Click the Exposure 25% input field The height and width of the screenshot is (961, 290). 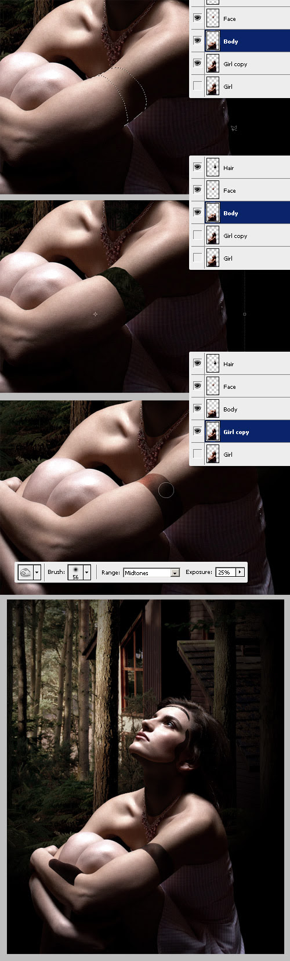[x=225, y=572]
